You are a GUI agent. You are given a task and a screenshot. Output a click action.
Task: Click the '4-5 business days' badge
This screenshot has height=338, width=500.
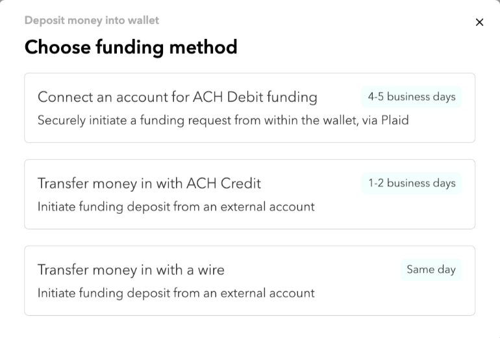click(x=412, y=97)
